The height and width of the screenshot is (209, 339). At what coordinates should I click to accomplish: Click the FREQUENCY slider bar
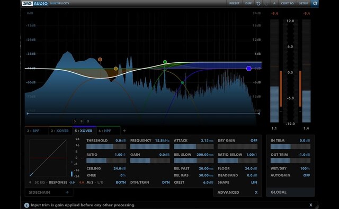click(x=150, y=147)
